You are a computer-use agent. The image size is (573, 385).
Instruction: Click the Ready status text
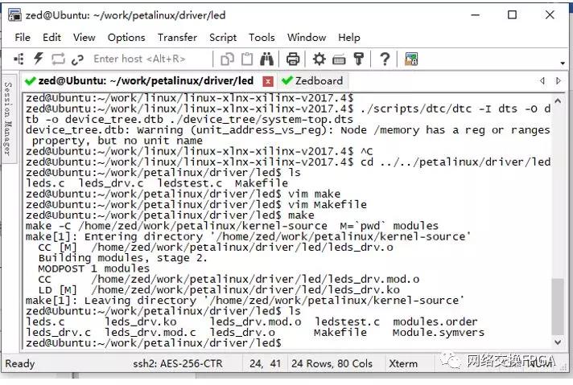pyautogui.click(x=20, y=363)
